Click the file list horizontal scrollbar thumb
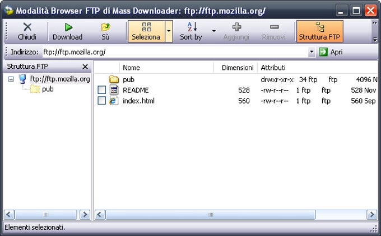Screen dimensions: 381x236 211,214
